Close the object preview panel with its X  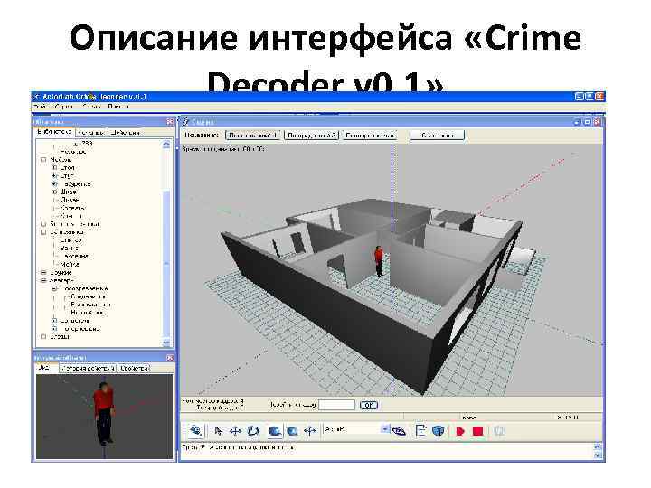[x=170, y=357]
